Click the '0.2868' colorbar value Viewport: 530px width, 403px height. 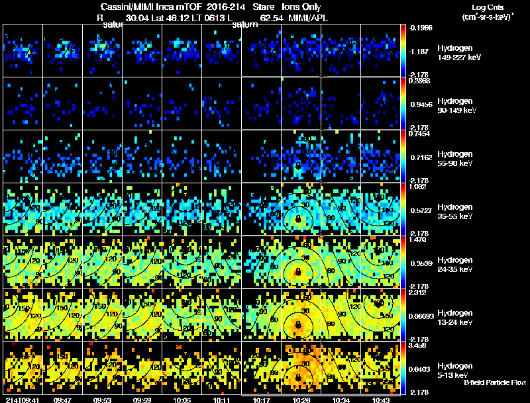[x=419, y=81]
